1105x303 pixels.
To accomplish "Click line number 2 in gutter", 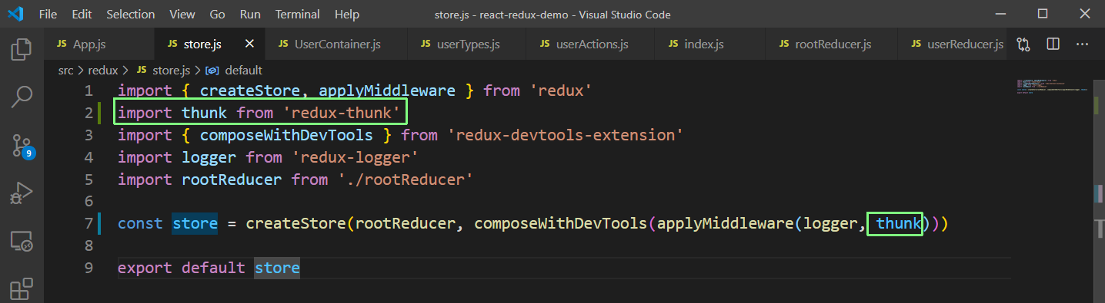I will pyautogui.click(x=88, y=113).
